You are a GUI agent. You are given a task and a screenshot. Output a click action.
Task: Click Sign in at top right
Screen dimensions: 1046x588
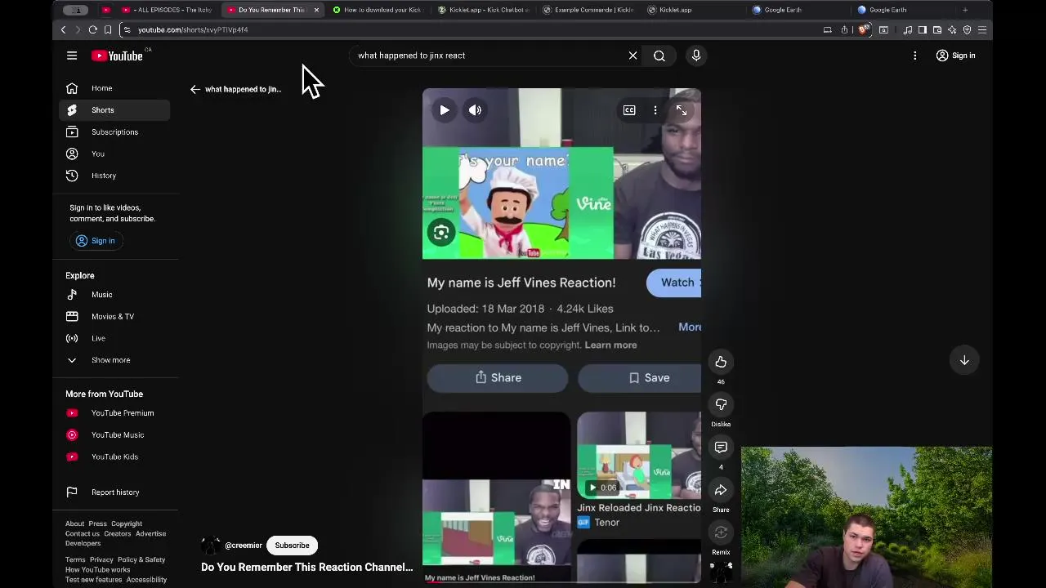(x=956, y=56)
